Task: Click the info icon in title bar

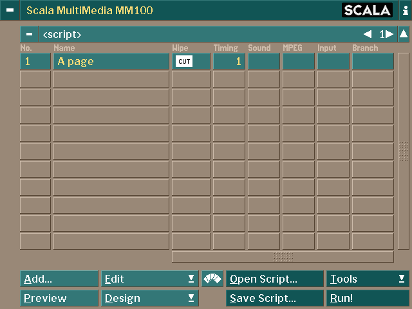Action: [404, 10]
